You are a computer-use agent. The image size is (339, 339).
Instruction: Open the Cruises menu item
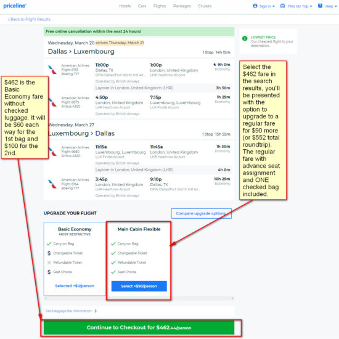point(205,6)
